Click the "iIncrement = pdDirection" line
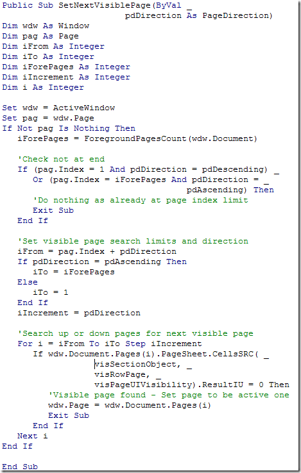Viewport: 301px width, 473px height. [x=79, y=313]
